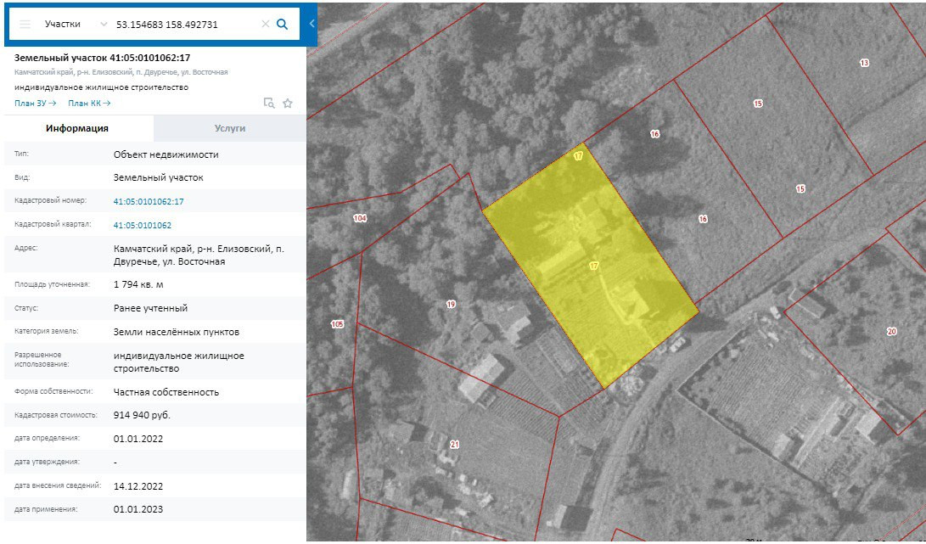926x544 pixels.
Task: Select parcel labeled 19 on map
Action: (x=451, y=304)
